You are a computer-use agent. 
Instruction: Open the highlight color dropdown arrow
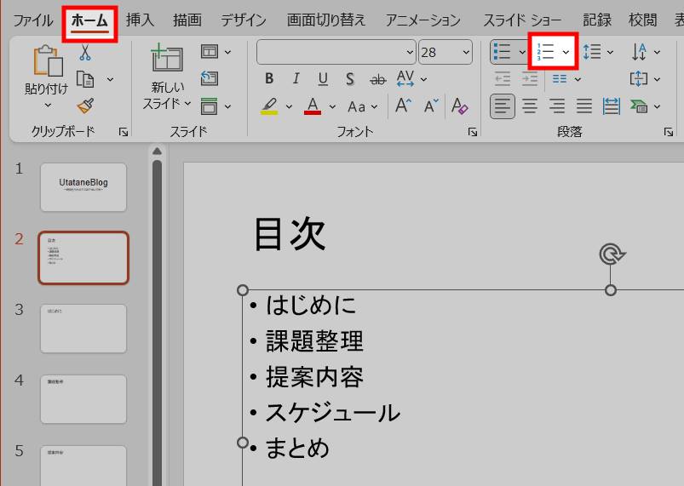click(x=289, y=106)
